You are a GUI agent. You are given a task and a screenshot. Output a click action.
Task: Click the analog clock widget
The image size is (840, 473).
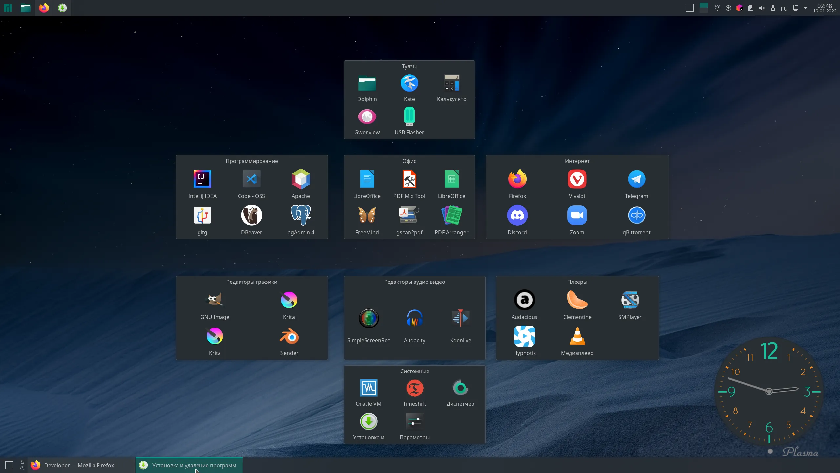(769, 391)
